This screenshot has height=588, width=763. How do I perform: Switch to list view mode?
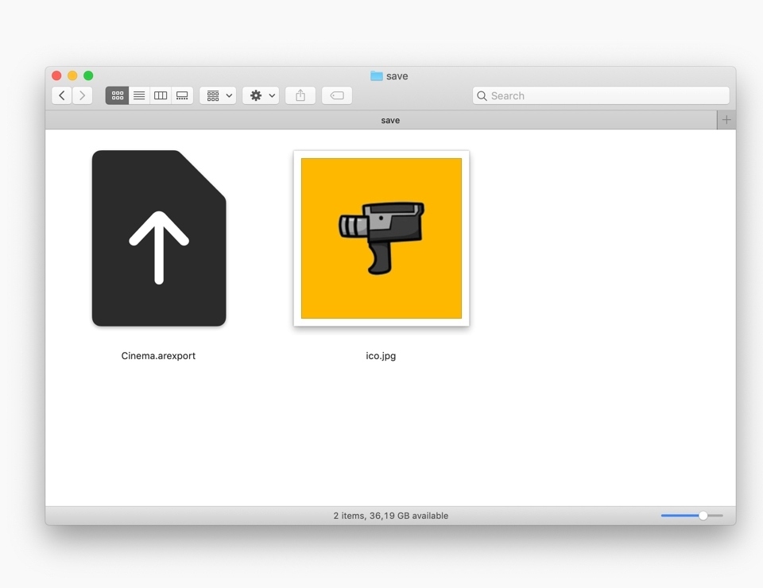[x=139, y=95]
